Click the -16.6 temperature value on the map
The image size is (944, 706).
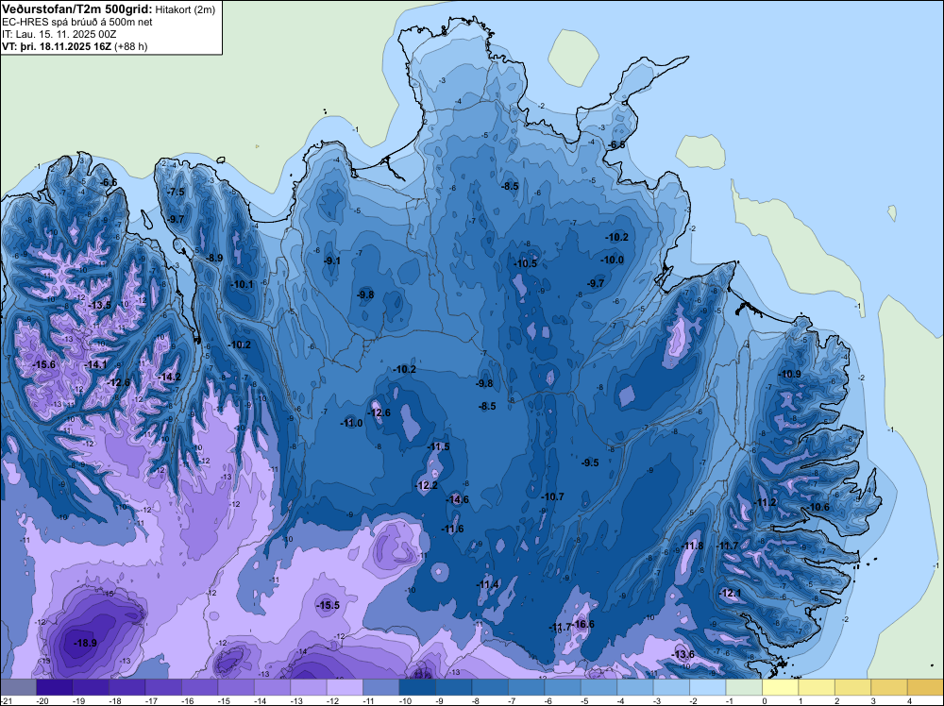coord(582,624)
